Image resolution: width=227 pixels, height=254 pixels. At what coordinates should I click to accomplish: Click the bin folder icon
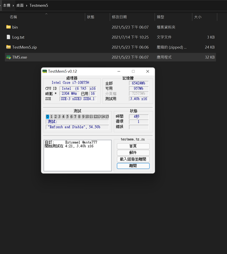(x=9, y=27)
